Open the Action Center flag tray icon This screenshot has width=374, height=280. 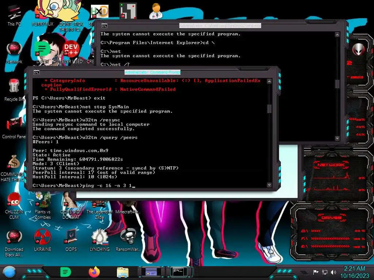pos(316,272)
